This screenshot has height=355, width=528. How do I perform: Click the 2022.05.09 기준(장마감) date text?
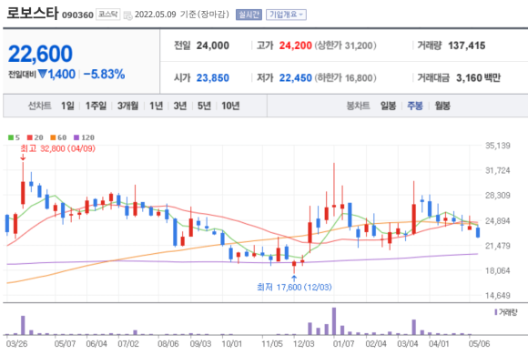pyautogui.click(x=182, y=15)
